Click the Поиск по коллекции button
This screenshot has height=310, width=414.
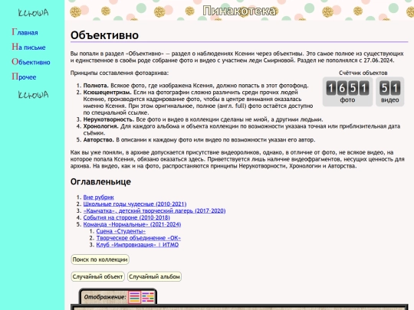coord(100,259)
